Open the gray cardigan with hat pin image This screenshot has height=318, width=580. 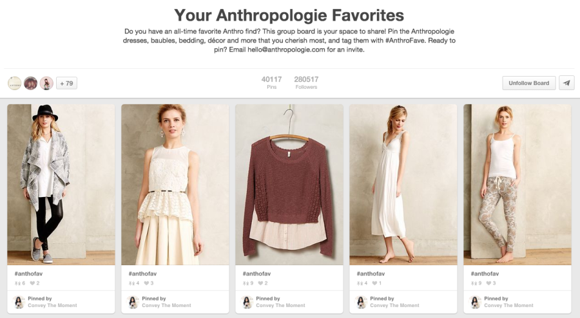click(61, 185)
